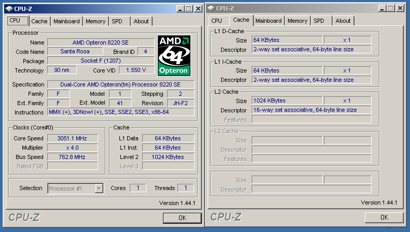Select the CPU tab in the left window
This screenshot has width=410, height=232.
[x=18, y=21]
